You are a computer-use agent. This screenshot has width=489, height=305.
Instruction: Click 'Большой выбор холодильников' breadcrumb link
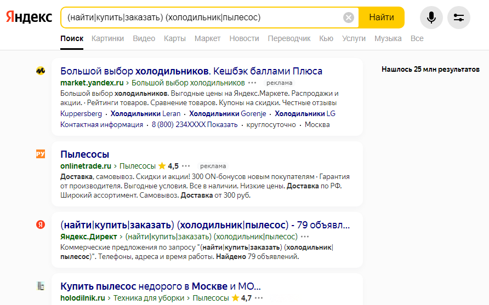pyautogui.click(x=188, y=83)
